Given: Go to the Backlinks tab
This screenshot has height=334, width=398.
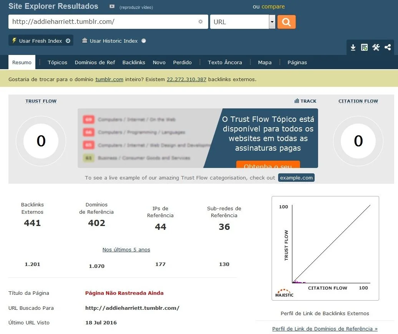Looking at the screenshot, I should [x=134, y=62].
